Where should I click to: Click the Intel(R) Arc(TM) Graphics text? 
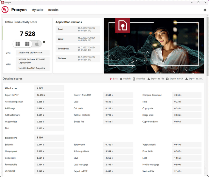(x=32, y=68)
